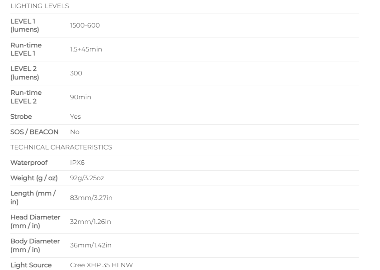Screen dimensions: 380x270
Task: Select the Light Source label
Action: coord(31,265)
